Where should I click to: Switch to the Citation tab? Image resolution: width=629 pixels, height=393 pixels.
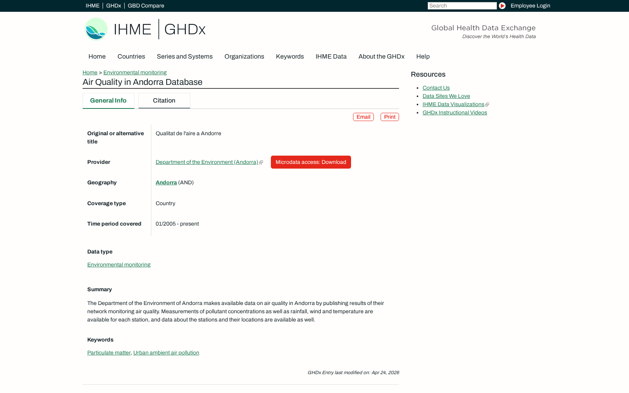pyautogui.click(x=164, y=101)
